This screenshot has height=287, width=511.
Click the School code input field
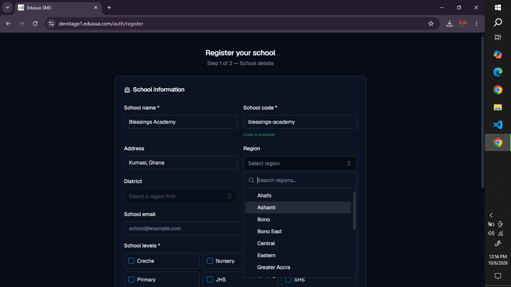coord(300,122)
